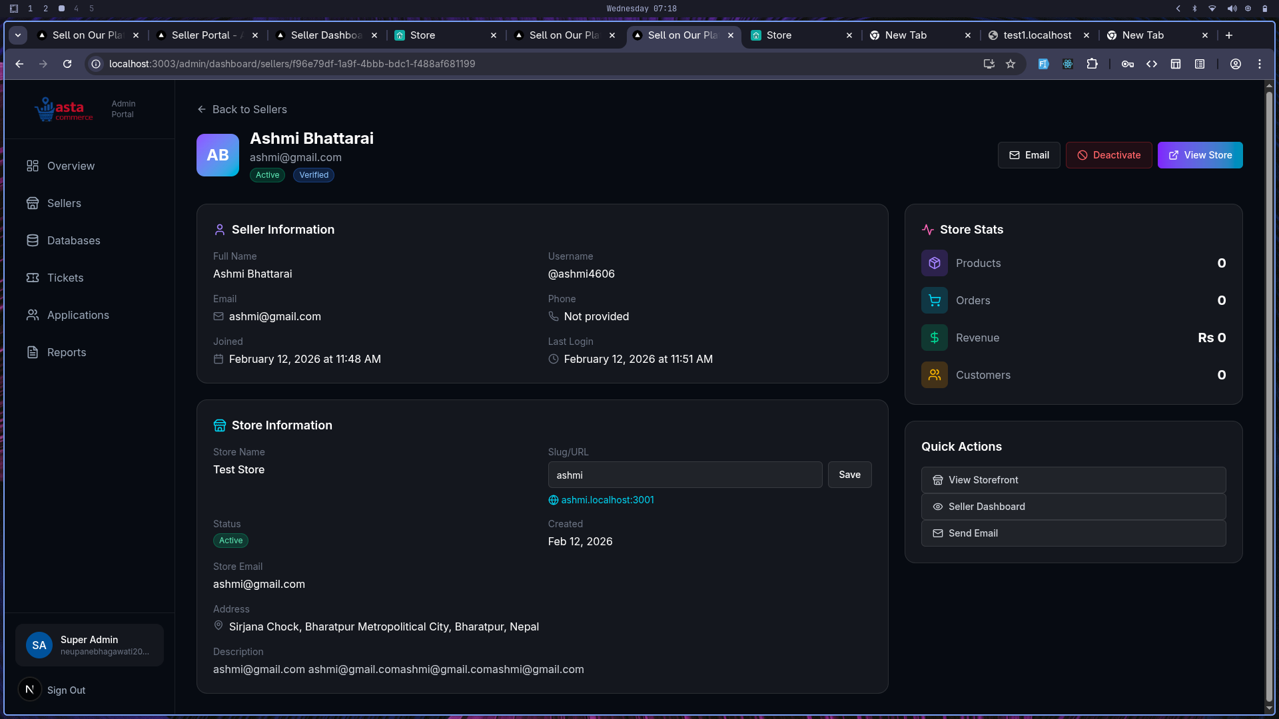Click the Overview icon in sidebar

click(x=33, y=166)
